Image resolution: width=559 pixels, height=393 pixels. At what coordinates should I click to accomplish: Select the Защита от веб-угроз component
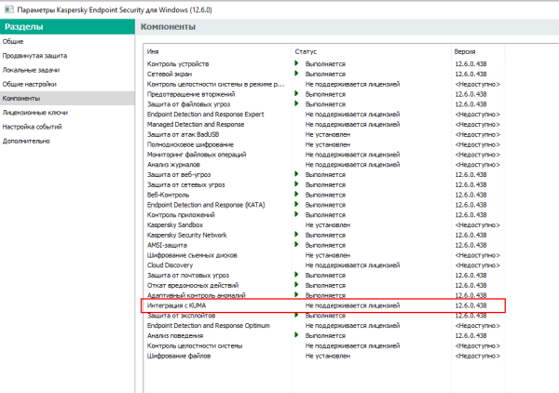tap(323, 174)
